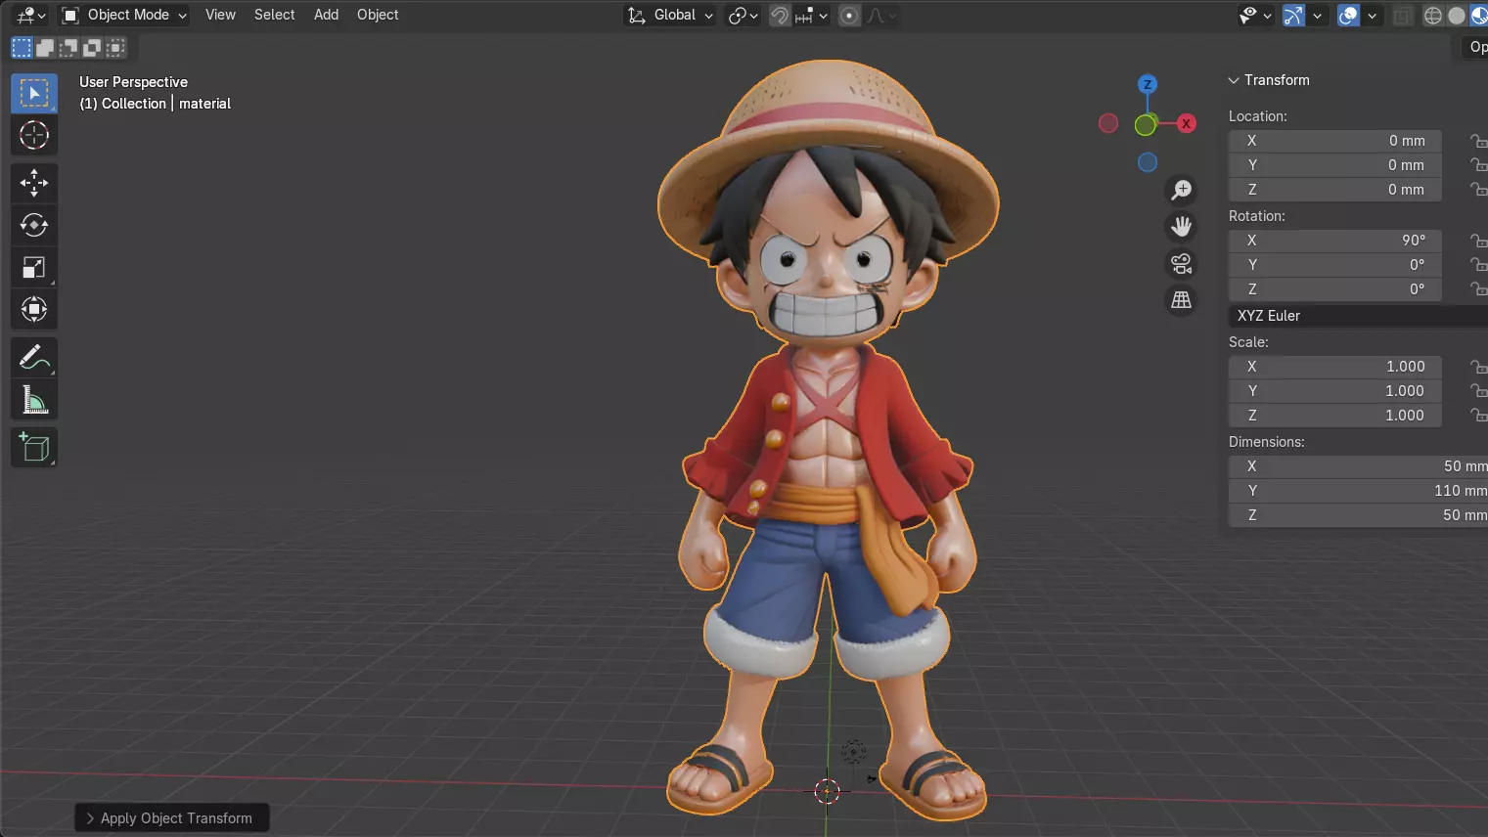Select the combined Transform tool

pos(34,309)
